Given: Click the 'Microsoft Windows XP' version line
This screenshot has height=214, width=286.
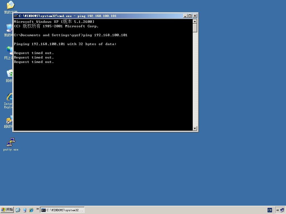Looking at the screenshot, I should point(54,21).
